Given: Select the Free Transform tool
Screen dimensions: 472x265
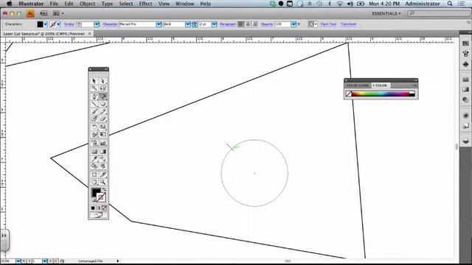Looking at the screenshot, I should point(103,134).
